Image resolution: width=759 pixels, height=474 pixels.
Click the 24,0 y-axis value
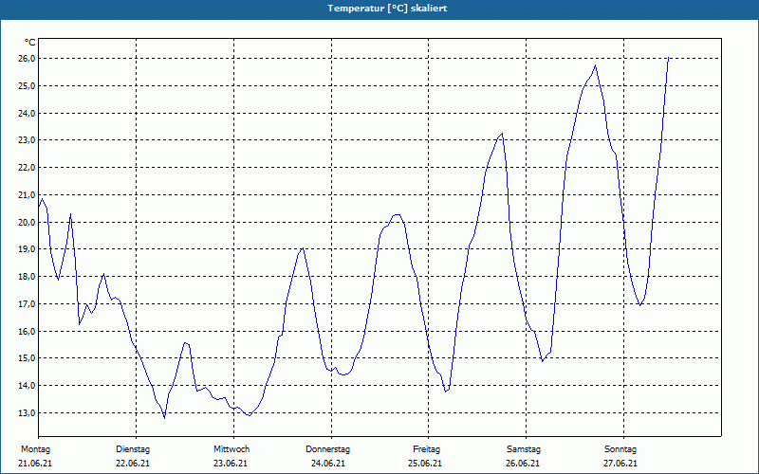[27, 113]
